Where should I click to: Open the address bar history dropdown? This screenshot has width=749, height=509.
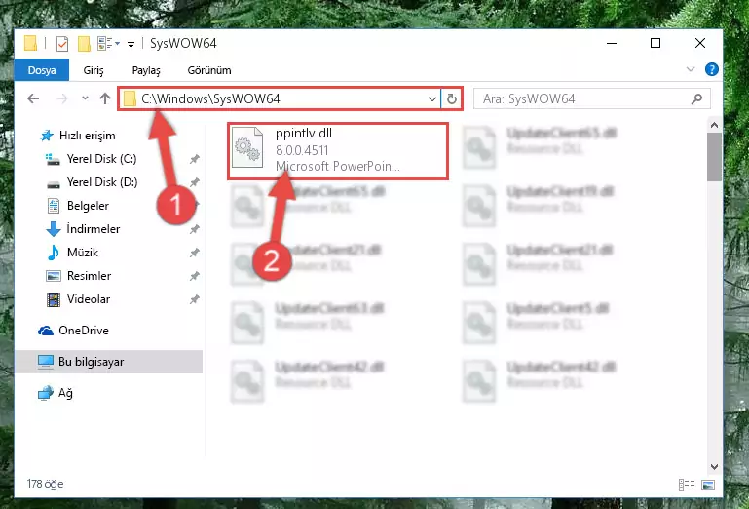tap(432, 99)
